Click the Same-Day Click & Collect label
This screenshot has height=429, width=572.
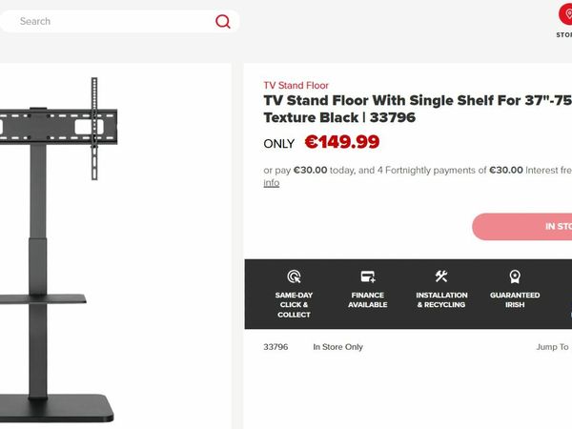[294, 305]
